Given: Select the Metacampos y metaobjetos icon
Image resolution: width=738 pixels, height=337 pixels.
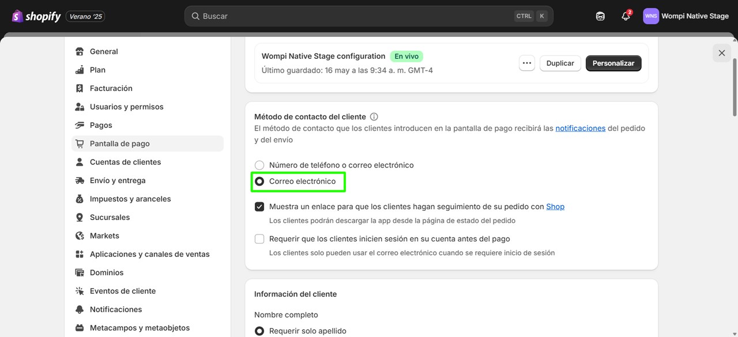Looking at the screenshot, I should click(80, 327).
